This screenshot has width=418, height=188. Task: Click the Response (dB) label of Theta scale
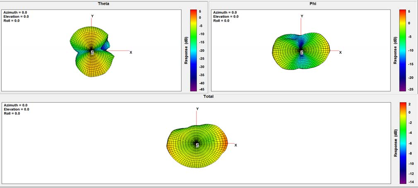click(x=186, y=51)
